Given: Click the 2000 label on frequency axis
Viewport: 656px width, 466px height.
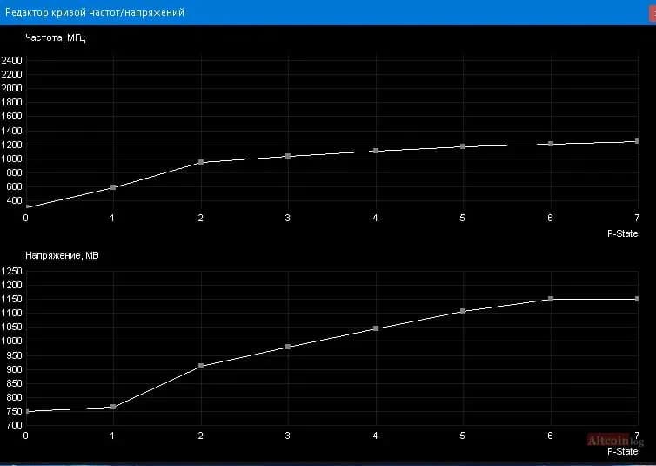Looking at the screenshot, I should pos(11,88).
